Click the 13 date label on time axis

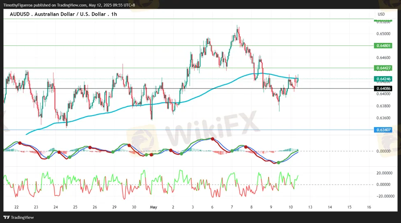click(x=310, y=207)
